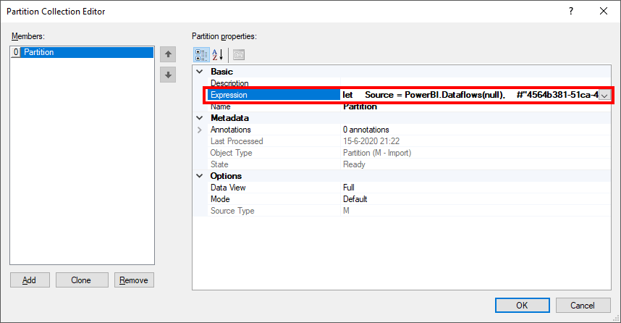Image resolution: width=621 pixels, height=323 pixels.
Task: Close the Partition Collection Editor window
Action: (x=603, y=11)
